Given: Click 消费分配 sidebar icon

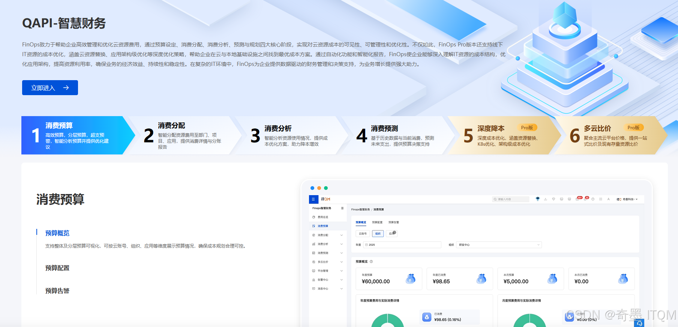Looking at the screenshot, I should (x=313, y=235).
